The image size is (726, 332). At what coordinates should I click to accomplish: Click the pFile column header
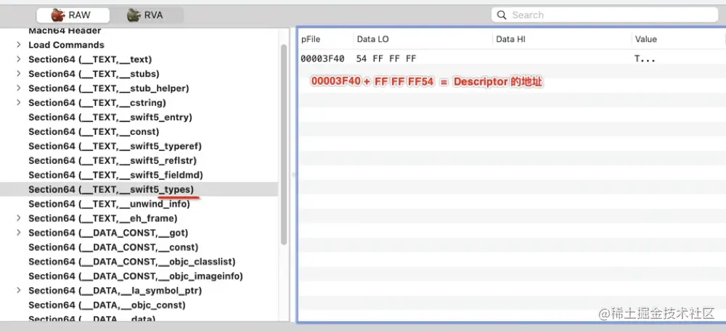[x=325, y=39]
